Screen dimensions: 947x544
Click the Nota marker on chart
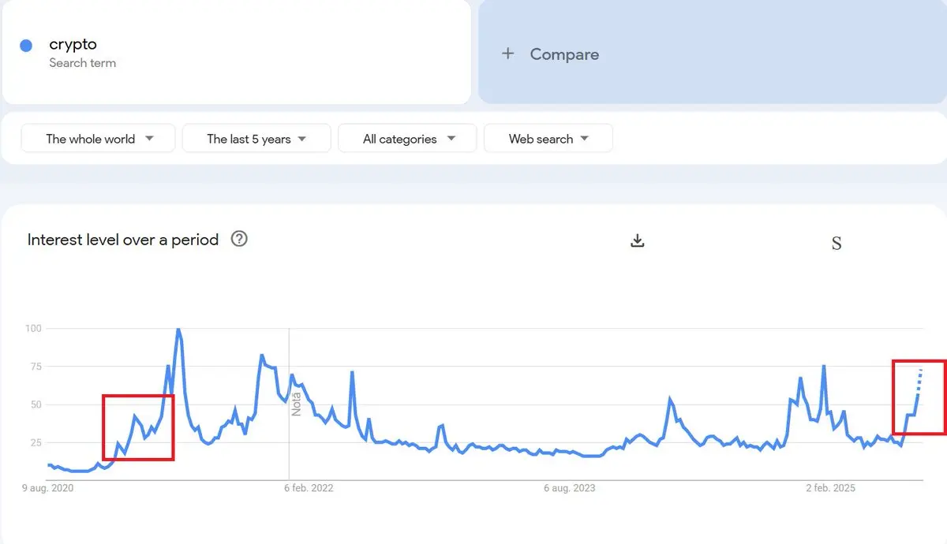pyautogui.click(x=297, y=403)
